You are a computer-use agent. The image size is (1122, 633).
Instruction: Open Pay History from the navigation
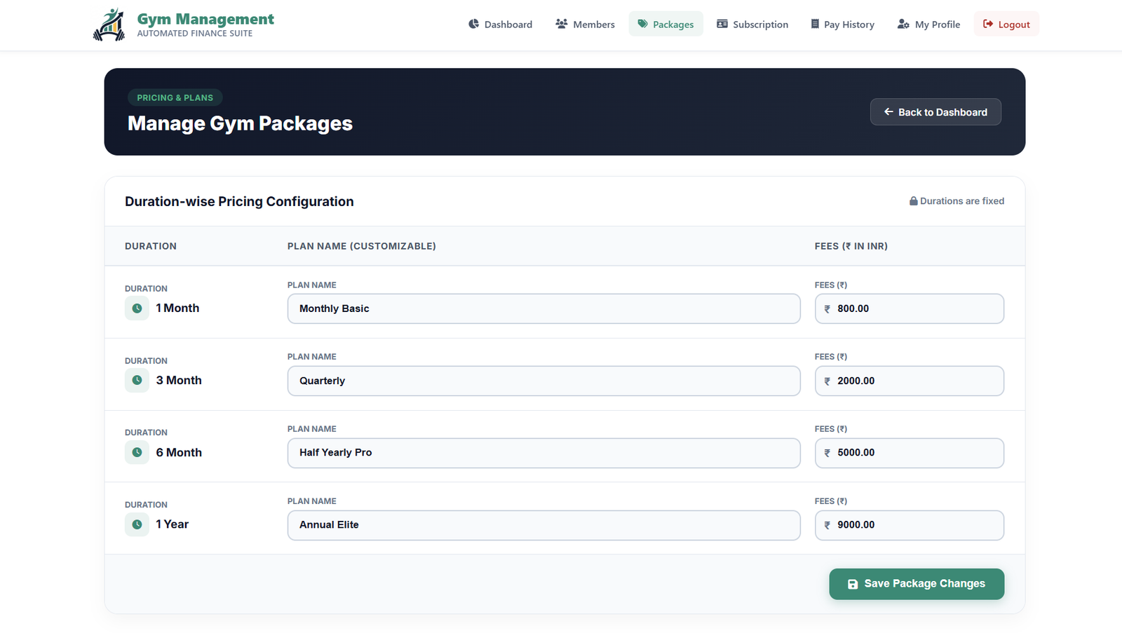click(x=842, y=24)
